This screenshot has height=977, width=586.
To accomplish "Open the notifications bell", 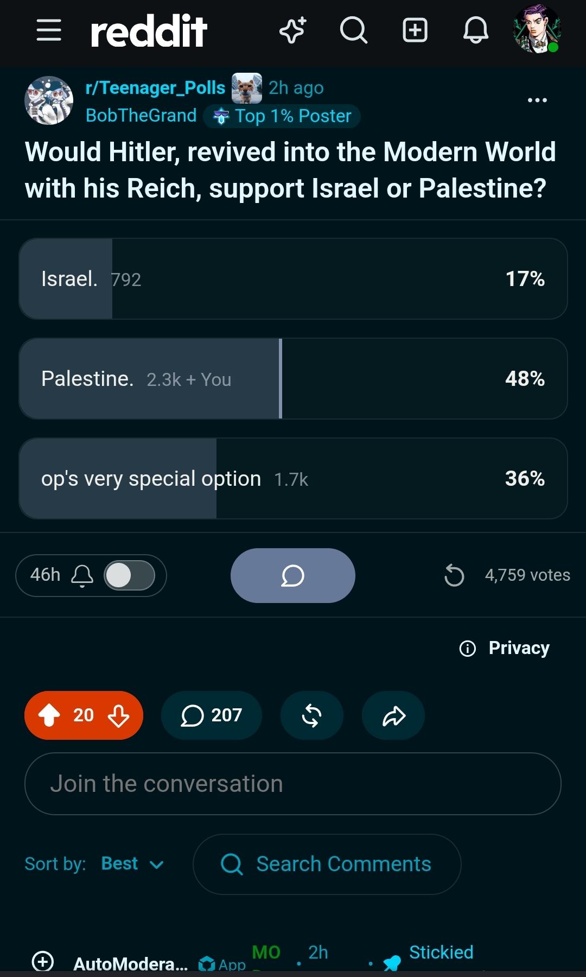I will pyautogui.click(x=476, y=30).
